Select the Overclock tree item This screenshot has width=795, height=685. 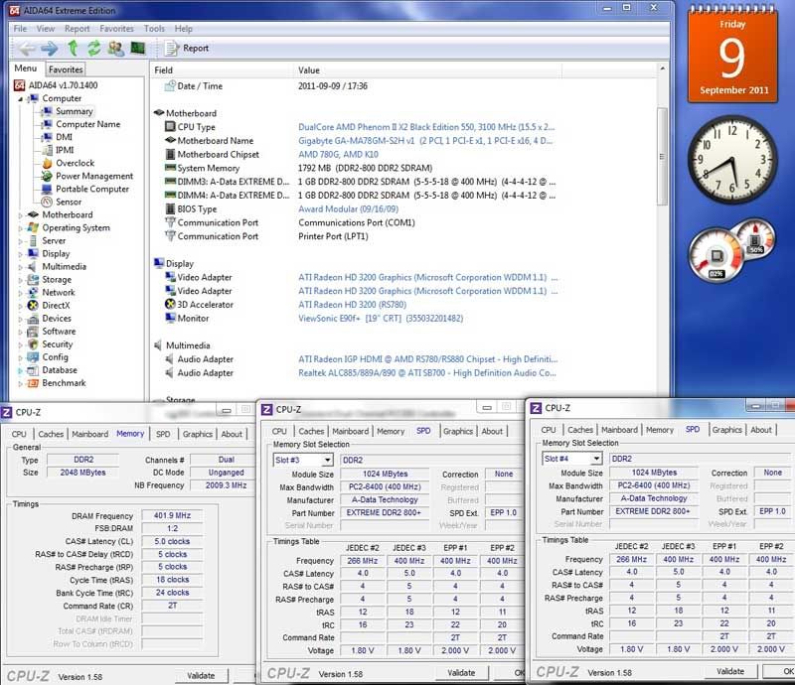coord(76,163)
